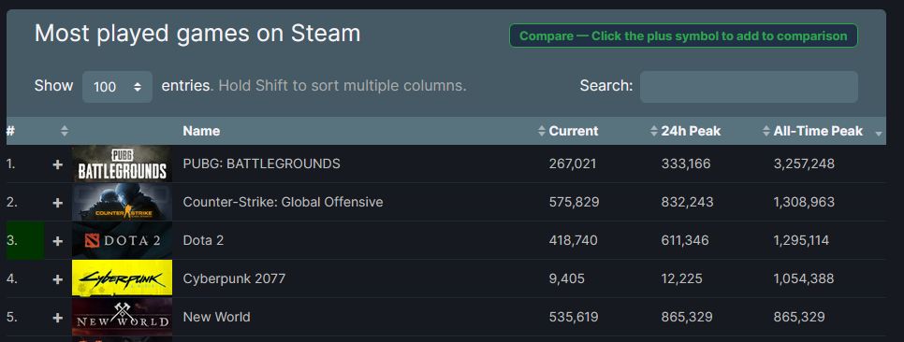
Task: Add PUBG: BATTLEGROUNDS to comparison with plus icon
Action: 58,164
